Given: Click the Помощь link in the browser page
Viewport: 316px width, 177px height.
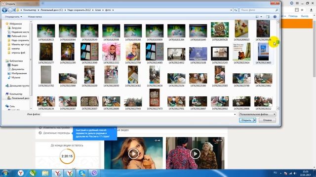Looking at the screenshot, I should pyautogui.click(x=293, y=16).
